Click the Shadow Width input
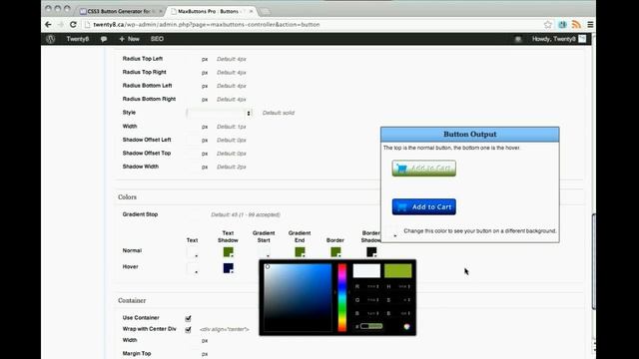Image resolution: width=639 pixels, height=359 pixels. point(193,167)
